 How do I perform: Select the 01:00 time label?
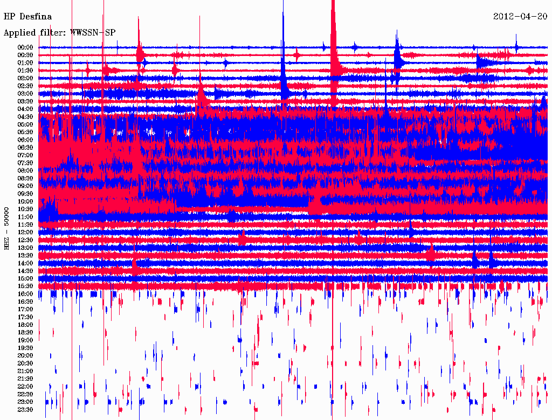point(25,62)
